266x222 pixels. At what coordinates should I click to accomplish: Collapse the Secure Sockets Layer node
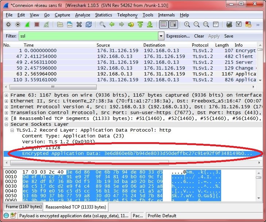pos(7,124)
